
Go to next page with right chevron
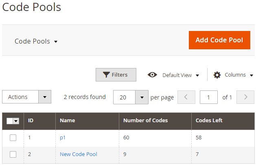[x=245, y=97]
